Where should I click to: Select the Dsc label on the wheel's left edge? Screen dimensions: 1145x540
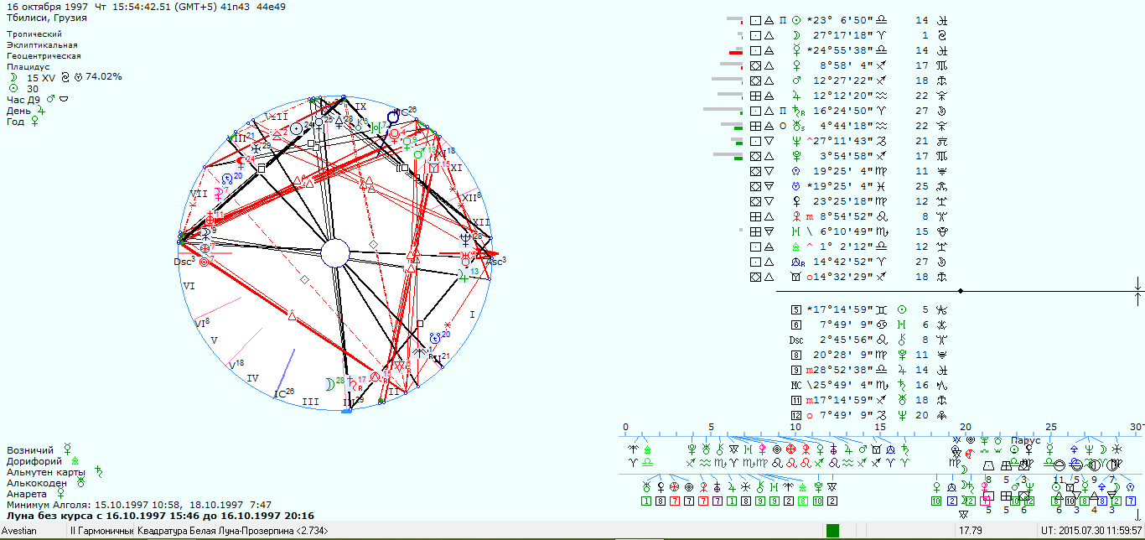184,262
